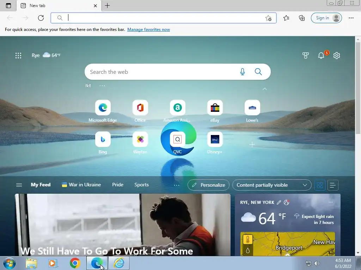The width and height of the screenshot is (361, 270).
Task: Click the volume speaker tray icon
Action: tap(317, 263)
